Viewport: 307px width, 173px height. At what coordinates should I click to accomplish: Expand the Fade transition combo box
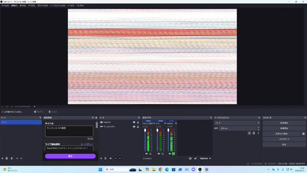coord(237,123)
